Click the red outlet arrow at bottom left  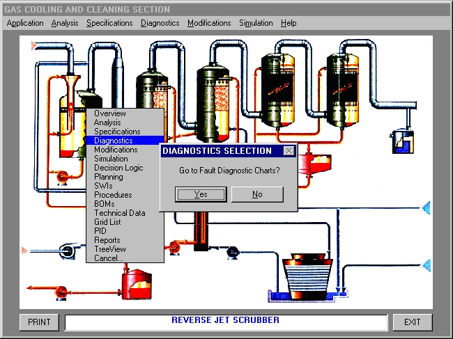click(29, 288)
